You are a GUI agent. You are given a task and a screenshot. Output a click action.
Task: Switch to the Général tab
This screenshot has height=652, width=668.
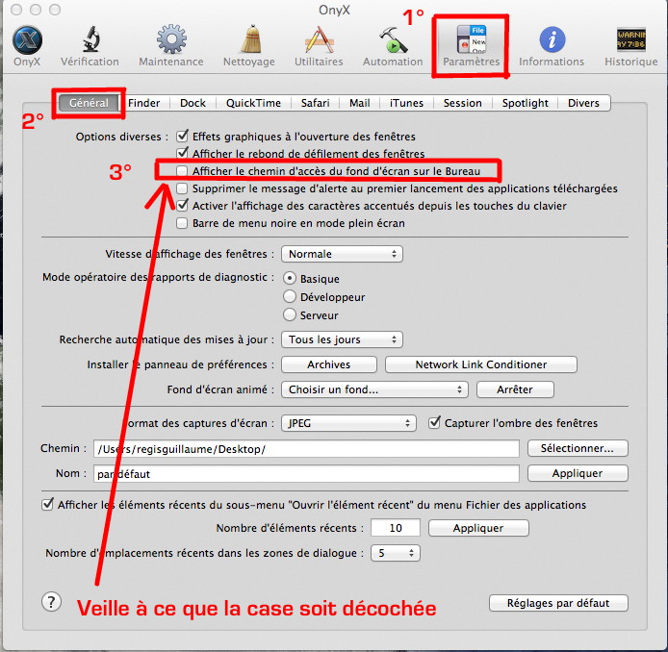coord(90,103)
